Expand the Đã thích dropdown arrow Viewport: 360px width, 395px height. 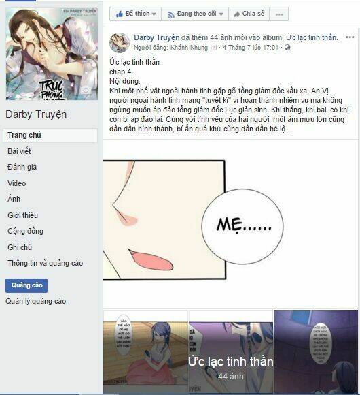[154, 14]
